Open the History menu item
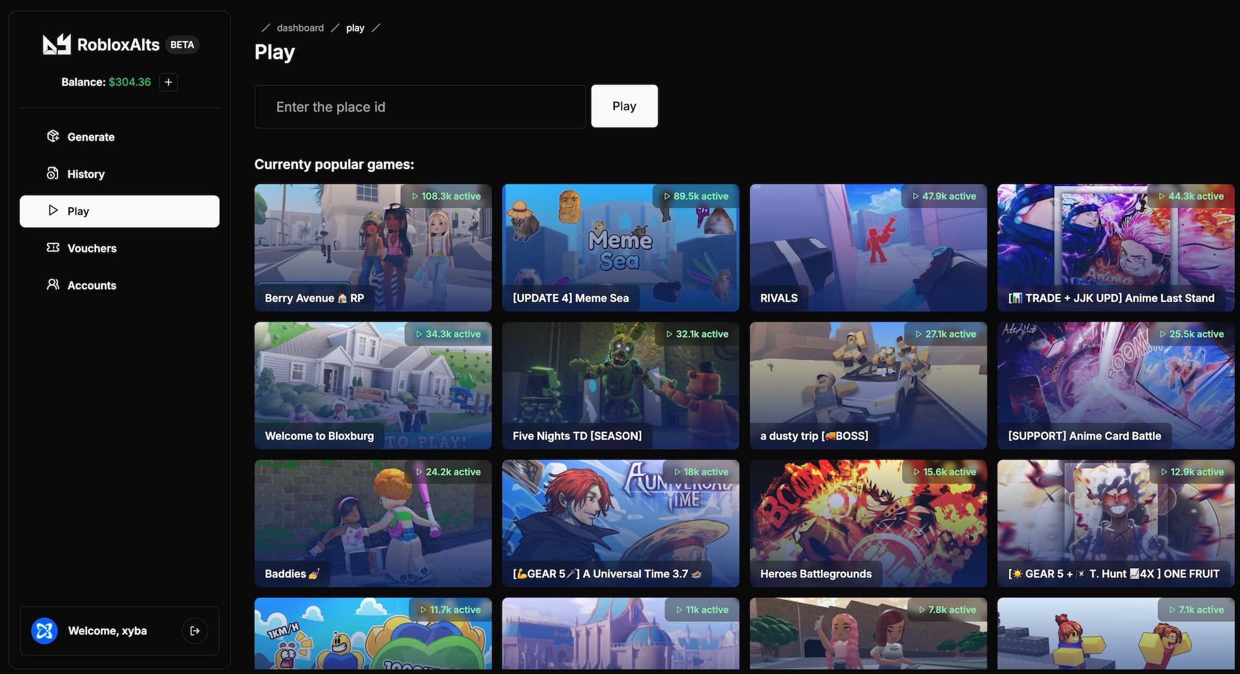The width and height of the screenshot is (1240, 674). click(x=119, y=174)
